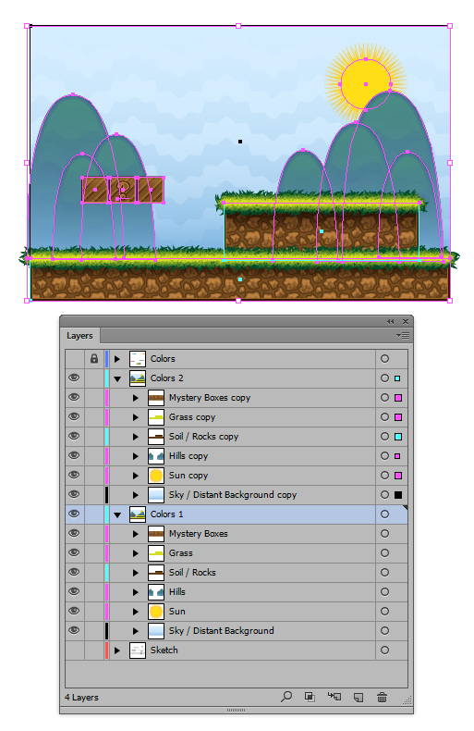Select the Sun copy sublayer name
This screenshot has width=474, height=731.
tap(188, 476)
